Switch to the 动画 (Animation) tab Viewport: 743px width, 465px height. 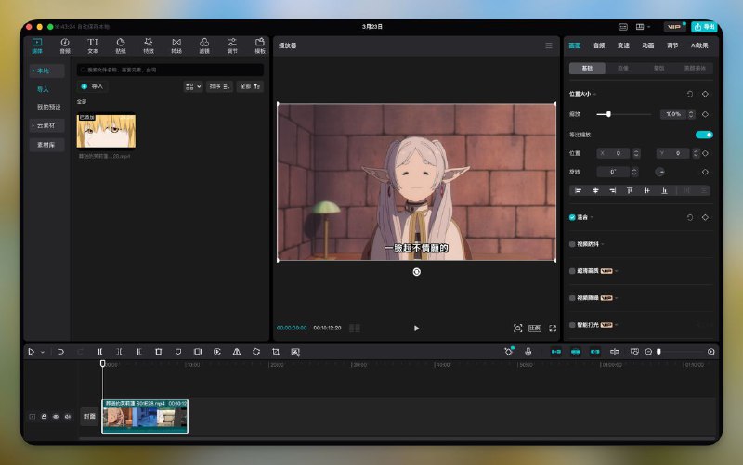[647, 45]
